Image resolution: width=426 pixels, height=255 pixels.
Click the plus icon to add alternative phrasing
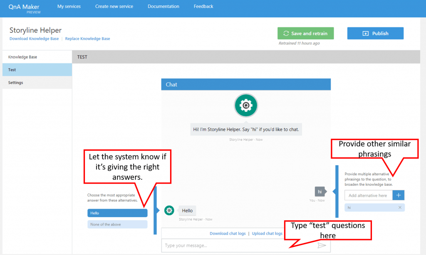(x=398, y=195)
